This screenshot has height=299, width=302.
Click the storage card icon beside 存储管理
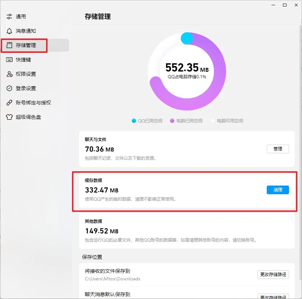pyautogui.click(x=9, y=45)
